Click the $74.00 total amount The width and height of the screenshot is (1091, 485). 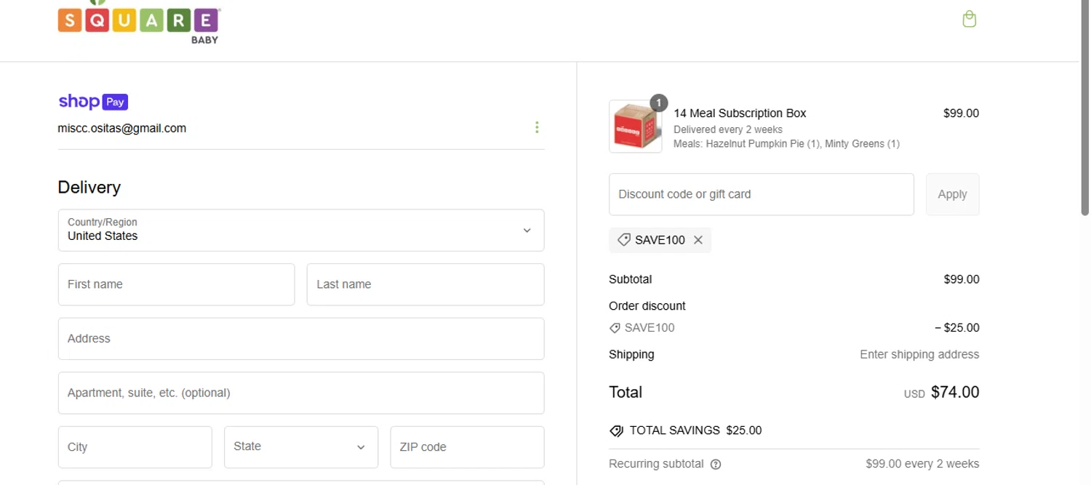(x=955, y=393)
